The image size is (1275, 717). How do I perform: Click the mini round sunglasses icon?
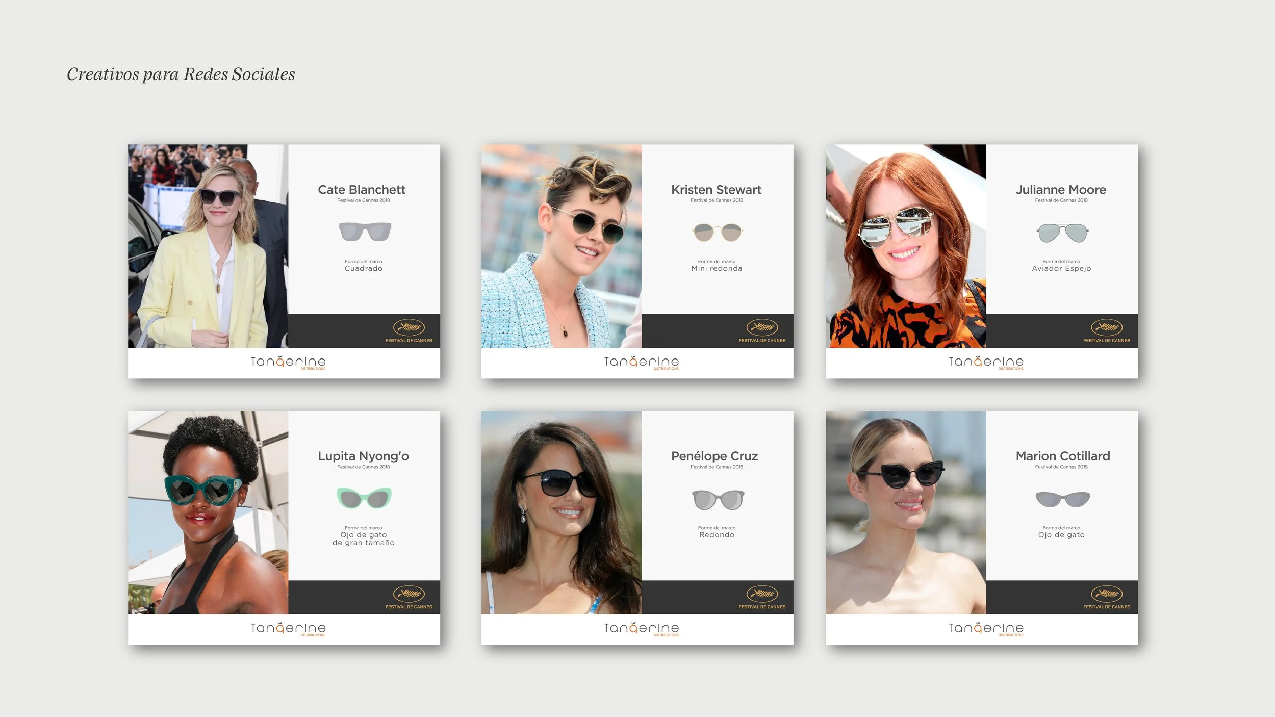click(x=717, y=233)
